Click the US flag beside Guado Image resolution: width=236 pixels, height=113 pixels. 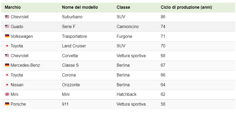click(7, 26)
